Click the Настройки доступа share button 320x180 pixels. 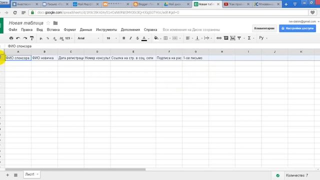[297, 28]
